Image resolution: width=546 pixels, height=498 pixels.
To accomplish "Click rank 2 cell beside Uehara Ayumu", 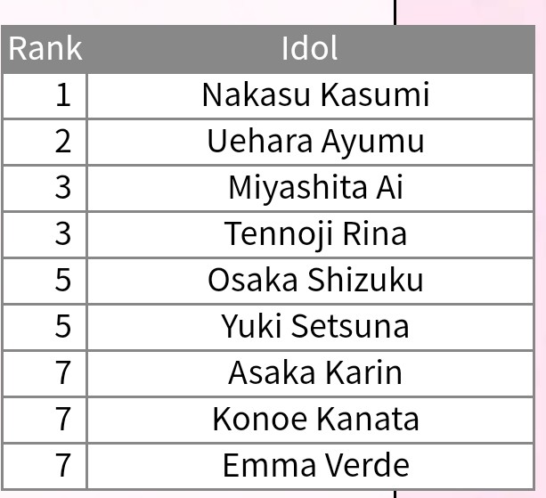I will pos(45,141).
